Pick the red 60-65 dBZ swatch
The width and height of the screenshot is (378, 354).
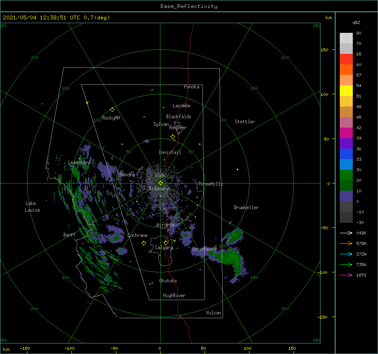[x=346, y=59]
